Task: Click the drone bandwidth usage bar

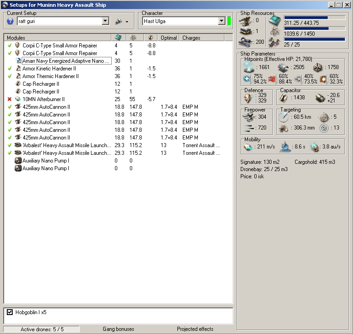Action: tap(315, 39)
